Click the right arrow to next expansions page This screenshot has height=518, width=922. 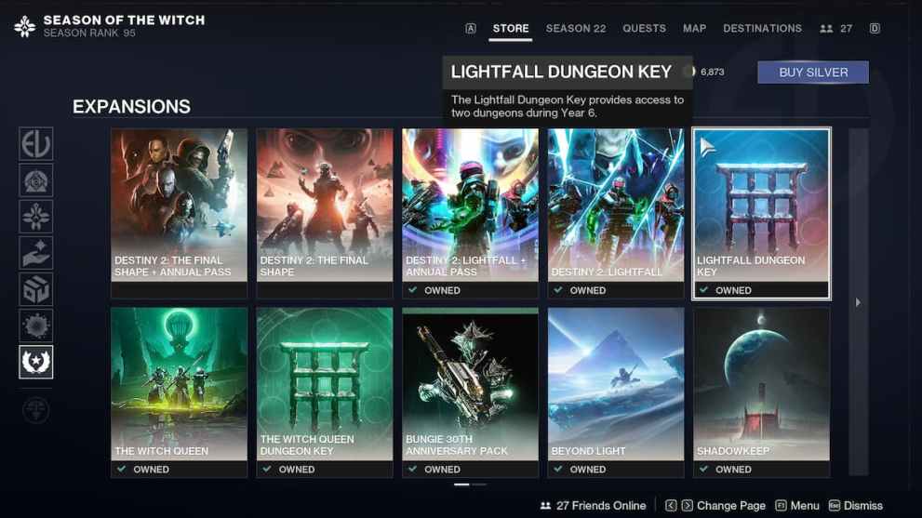(858, 302)
